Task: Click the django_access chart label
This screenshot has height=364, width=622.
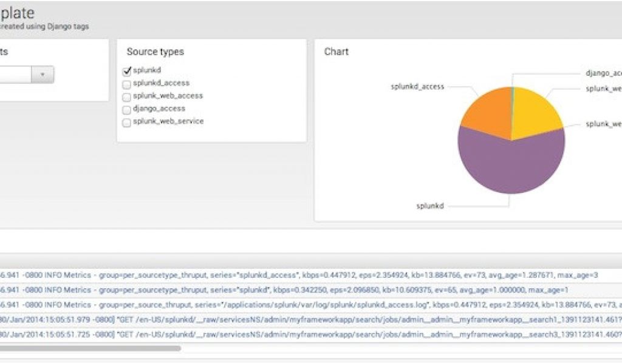Action: tap(604, 73)
